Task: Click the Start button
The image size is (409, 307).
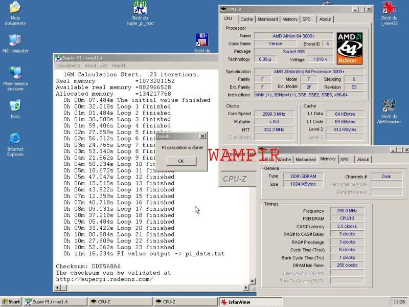Action: [x=11, y=302]
